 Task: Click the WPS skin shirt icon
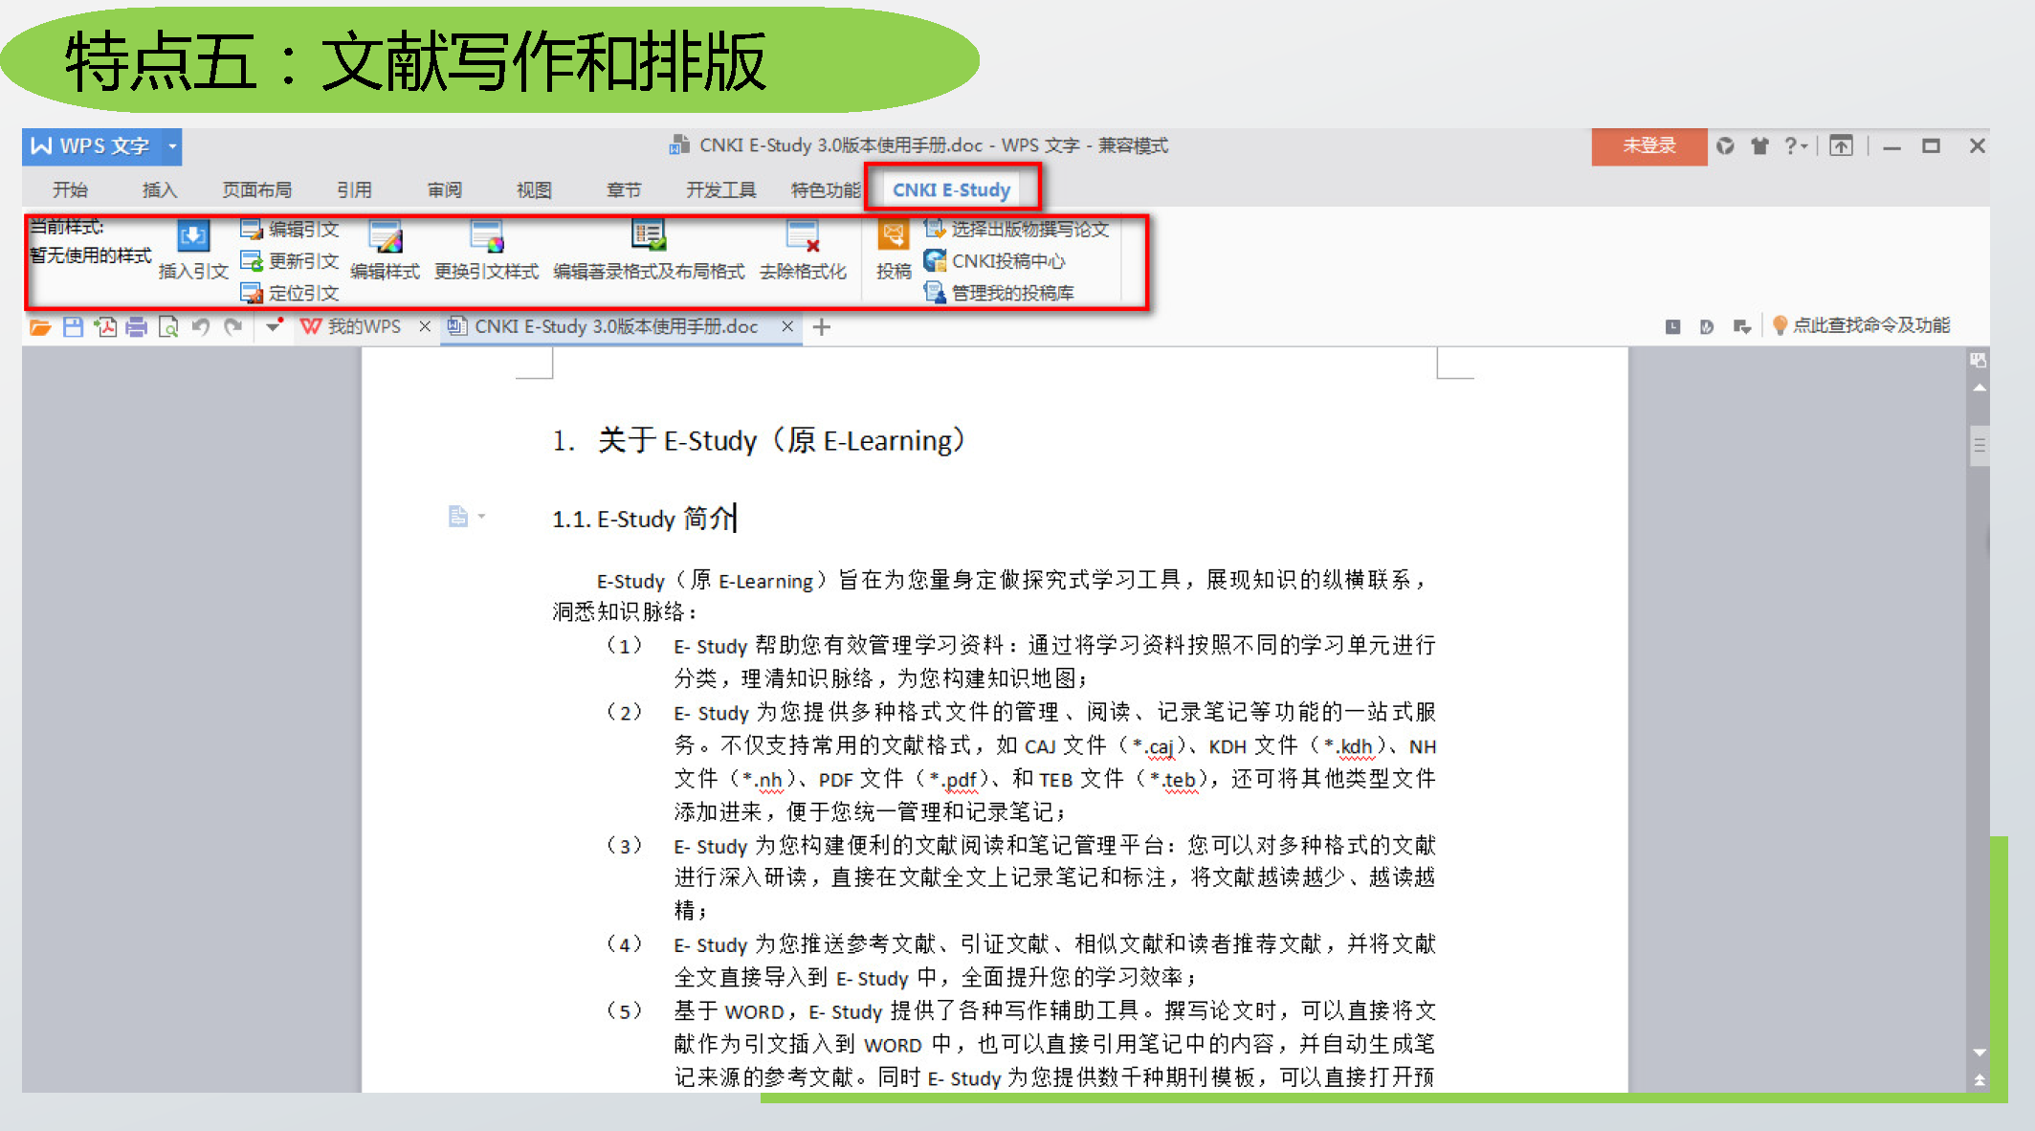[1759, 146]
